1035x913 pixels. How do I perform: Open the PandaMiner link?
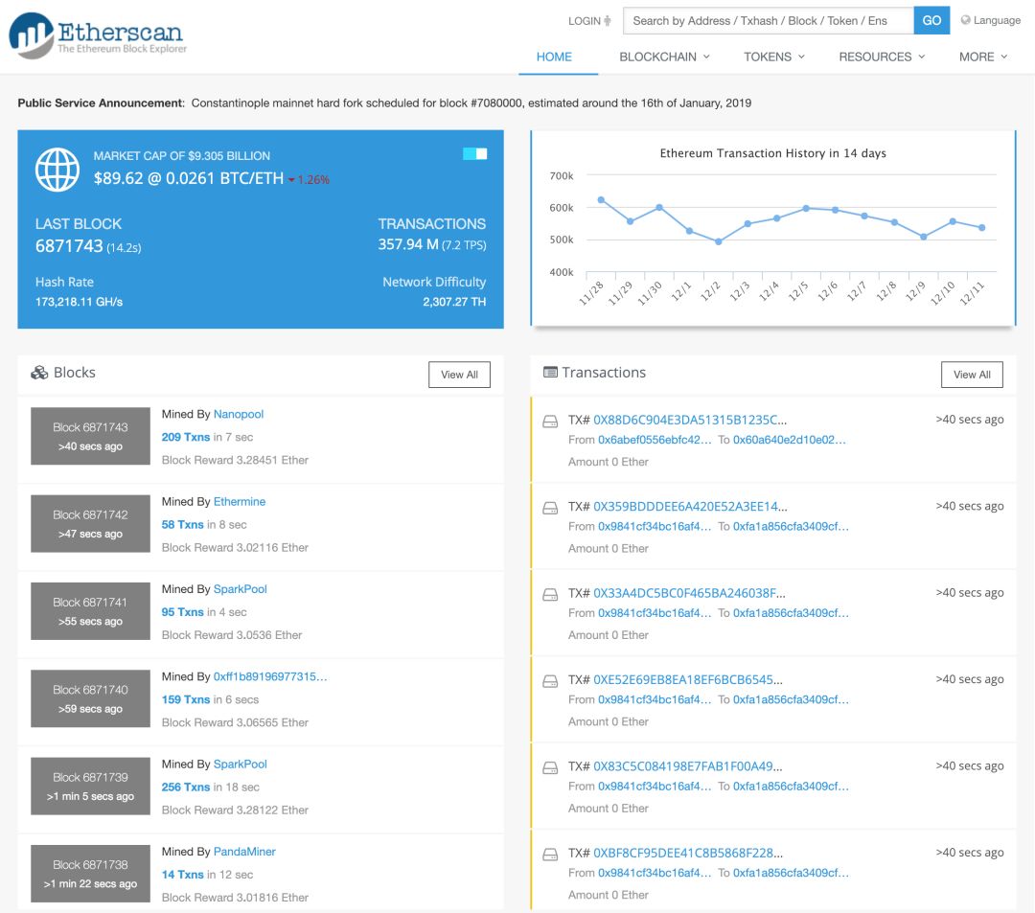click(x=244, y=852)
